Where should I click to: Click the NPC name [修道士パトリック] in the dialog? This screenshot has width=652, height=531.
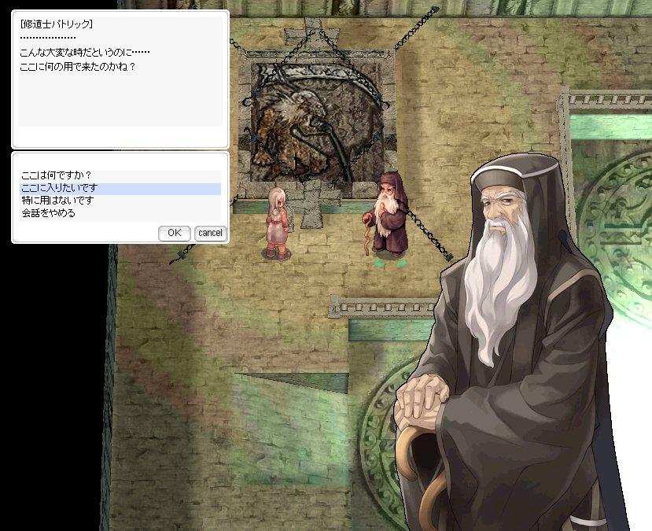pos(56,24)
